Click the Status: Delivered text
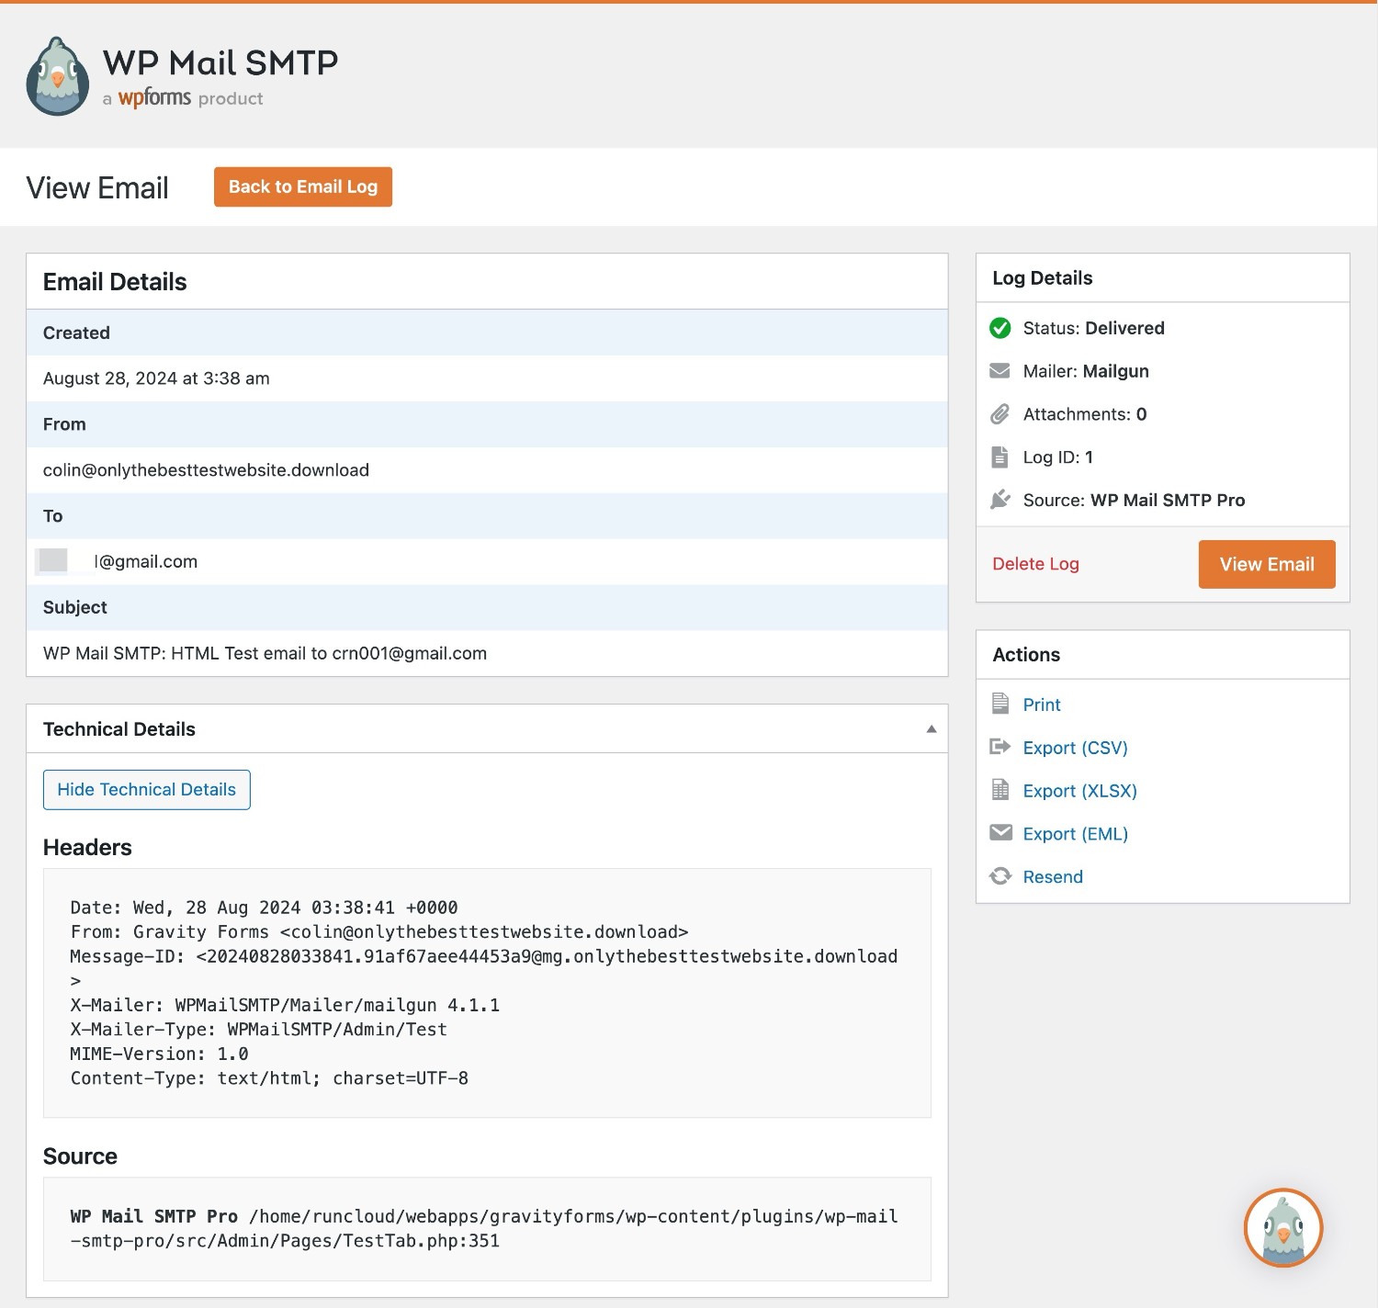The height and width of the screenshot is (1308, 1378). (1094, 328)
